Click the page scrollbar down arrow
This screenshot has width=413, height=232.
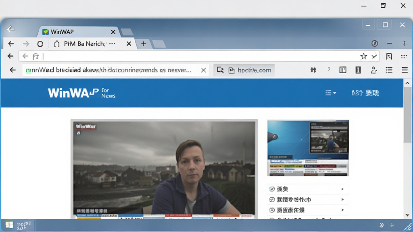(407, 215)
